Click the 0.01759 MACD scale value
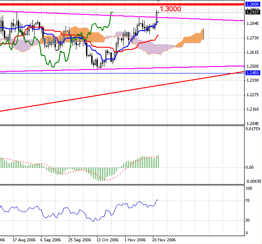This screenshot has width=262, height=244. pos(253,129)
